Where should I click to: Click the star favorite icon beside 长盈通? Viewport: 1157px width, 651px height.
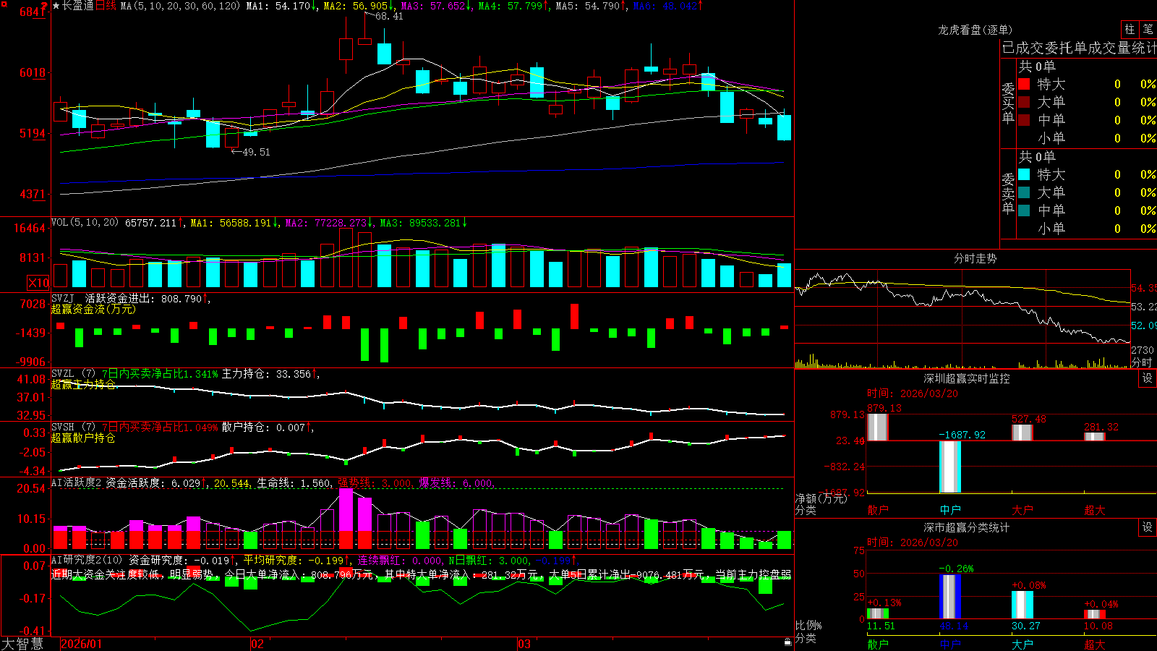(56, 6)
